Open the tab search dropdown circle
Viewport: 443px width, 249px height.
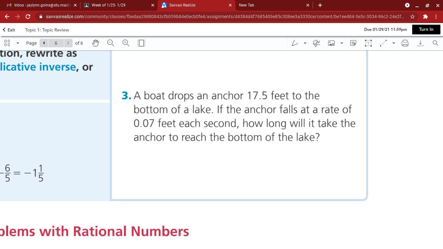pyautogui.click(x=407, y=5)
